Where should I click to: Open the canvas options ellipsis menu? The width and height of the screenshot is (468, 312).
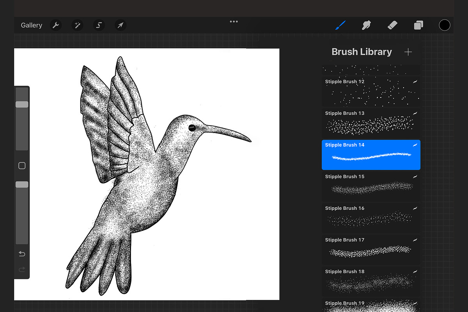(234, 21)
